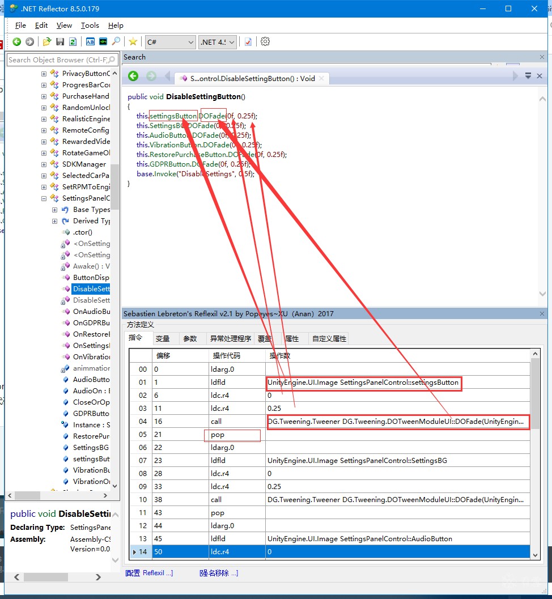Click the Search Object Browser input field
Screen dimensions: 552x599
tap(62, 60)
